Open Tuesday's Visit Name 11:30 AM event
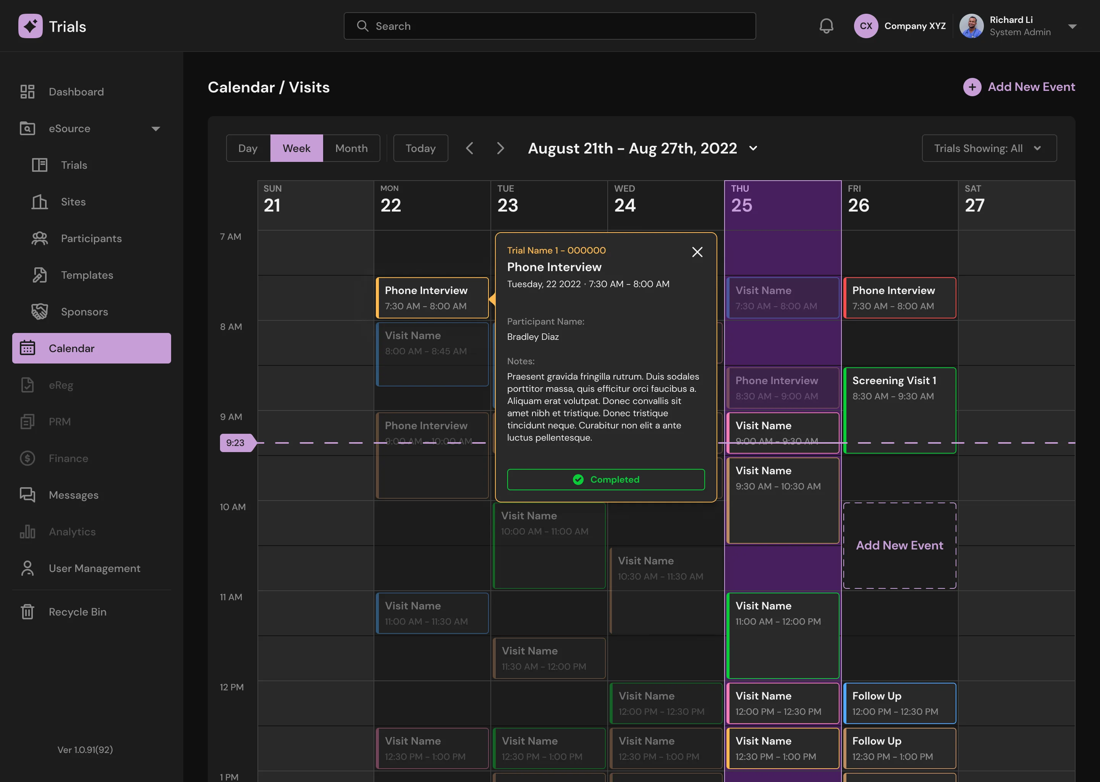The image size is (1100, 782). coord(549,658)
